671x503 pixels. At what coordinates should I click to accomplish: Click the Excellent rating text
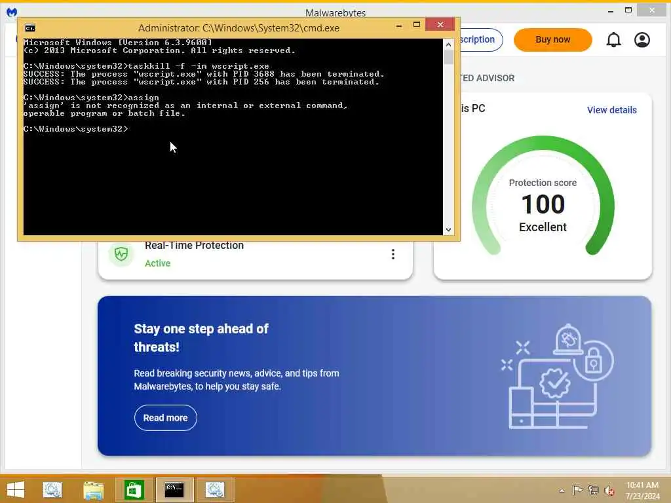pos(543,227)
